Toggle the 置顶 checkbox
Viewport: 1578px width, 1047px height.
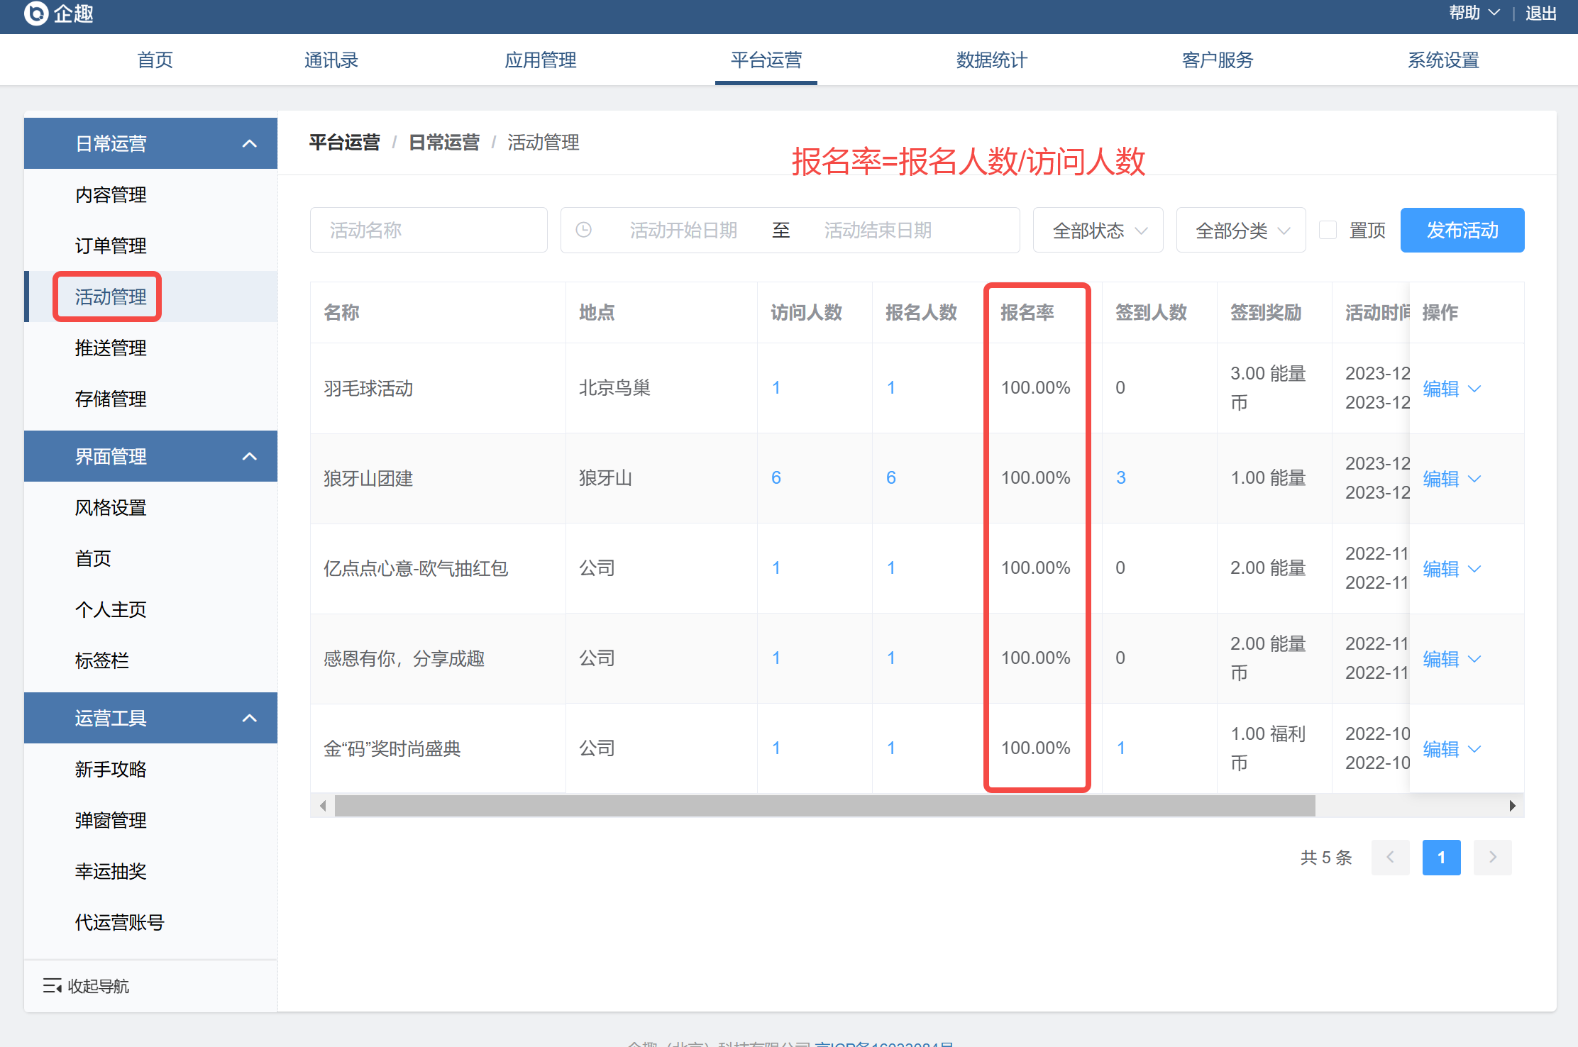point(1328,230)
